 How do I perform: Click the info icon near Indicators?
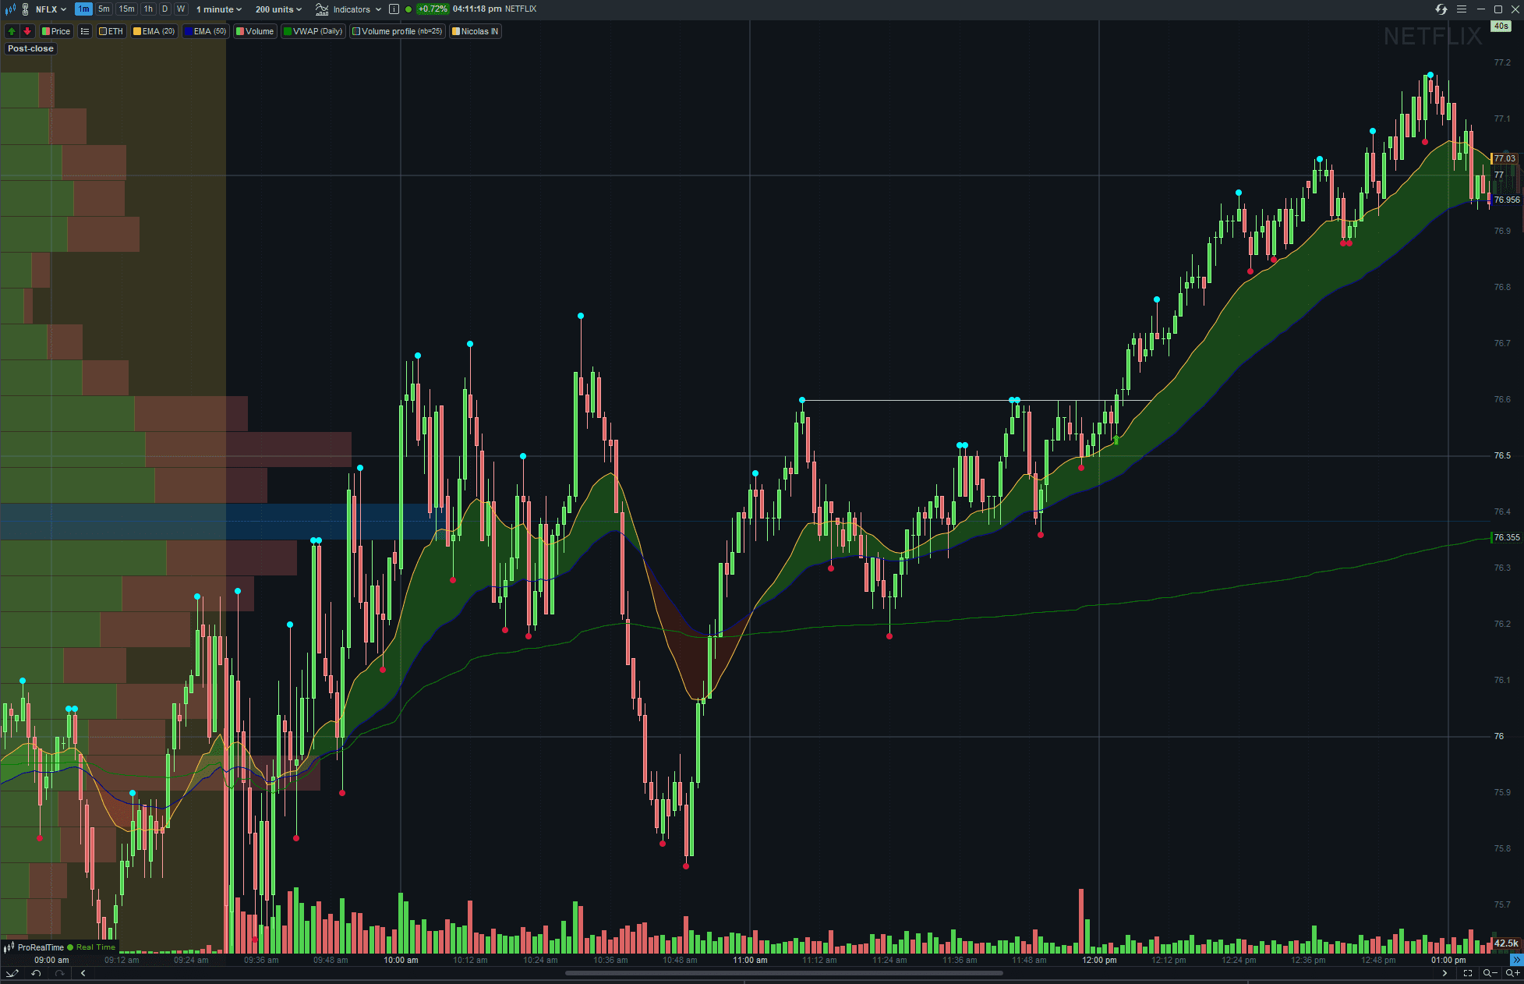[394, 9]
